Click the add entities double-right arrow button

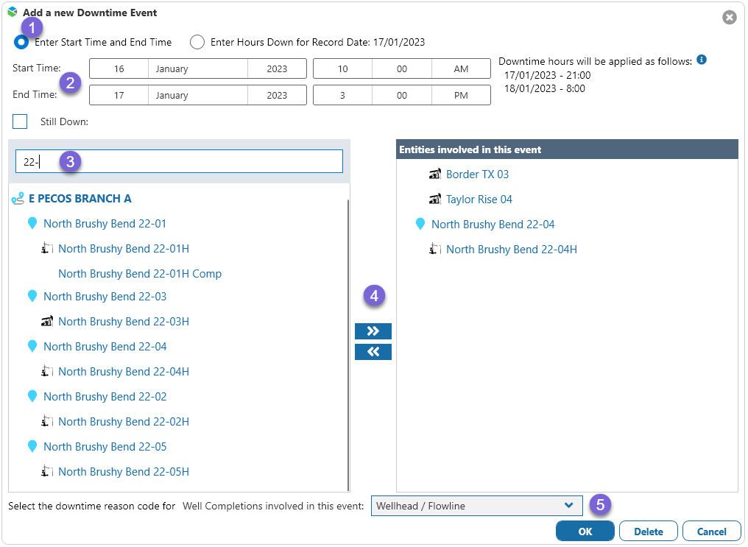(x=373, y=331)
